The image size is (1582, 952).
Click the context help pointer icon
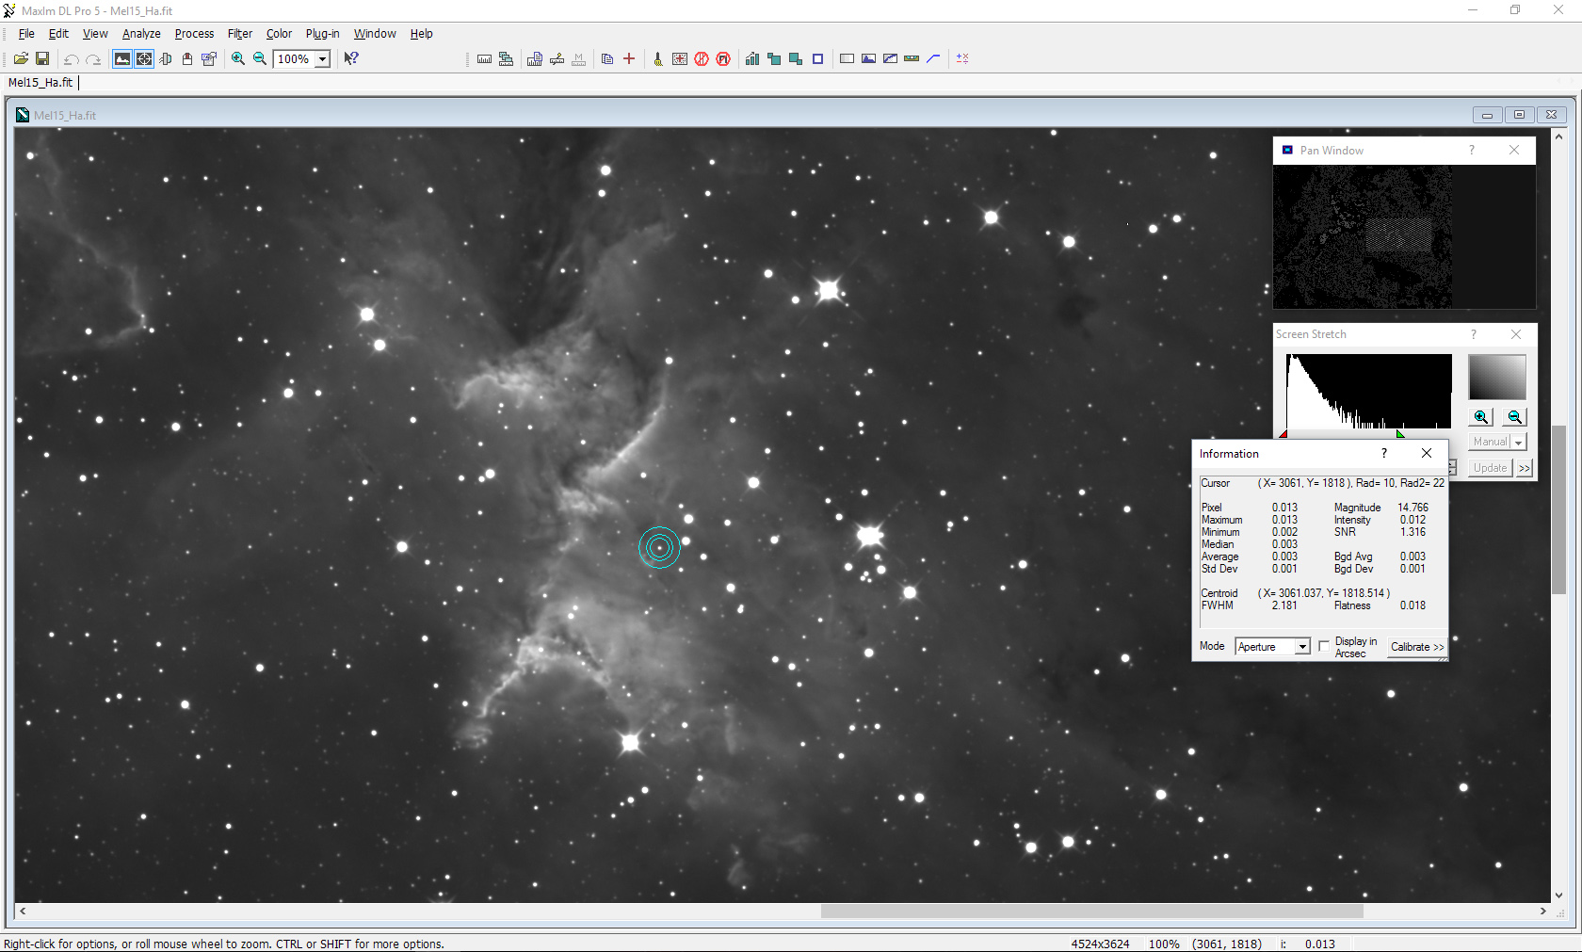pos(351,58)
